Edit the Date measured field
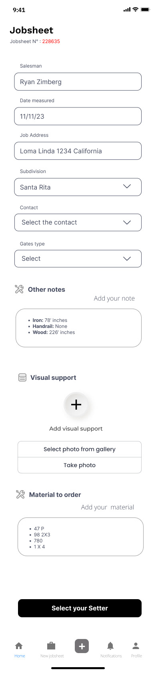Screen dimensions: 156x674 coord(78,116)
